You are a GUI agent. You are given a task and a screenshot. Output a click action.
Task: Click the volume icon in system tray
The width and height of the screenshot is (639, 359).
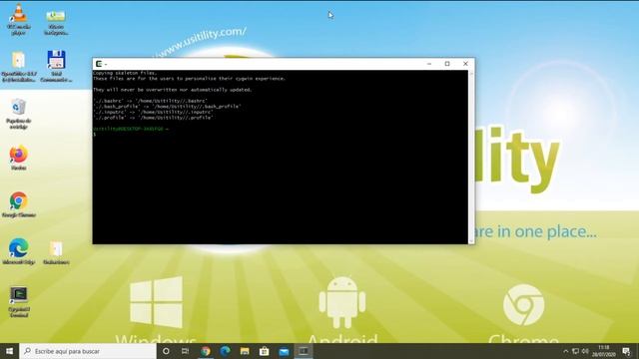(x=585, y=351)
